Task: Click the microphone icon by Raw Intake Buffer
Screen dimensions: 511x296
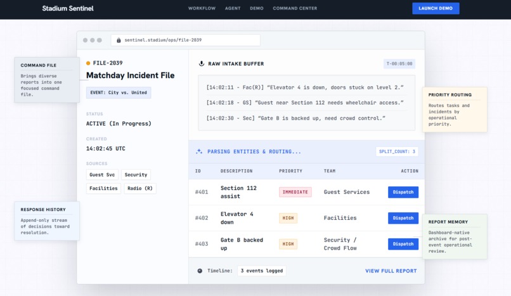Action: (x=202, y=63)
